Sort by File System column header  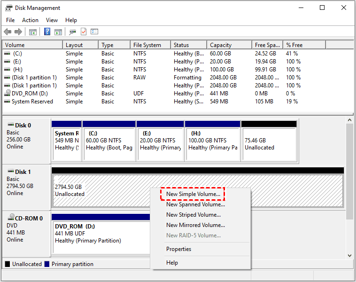pyautogui.click(x=147, y=45)
